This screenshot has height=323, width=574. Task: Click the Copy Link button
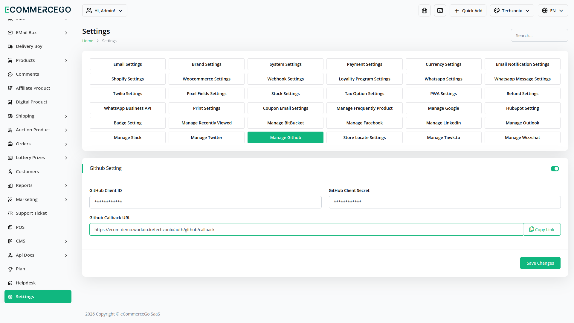[542, 229]
